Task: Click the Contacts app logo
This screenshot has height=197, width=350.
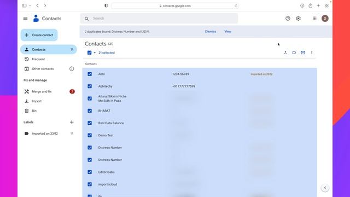Action: (x=36, y=19)
